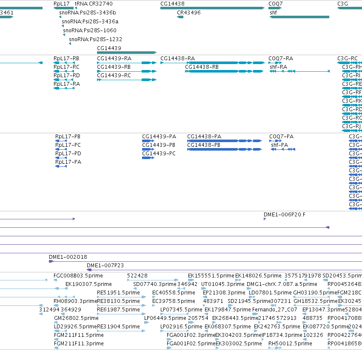This screenshot has height=350, width=362.
Task: Select the EK155551.5prime EST
Action: tap(191, 280)
